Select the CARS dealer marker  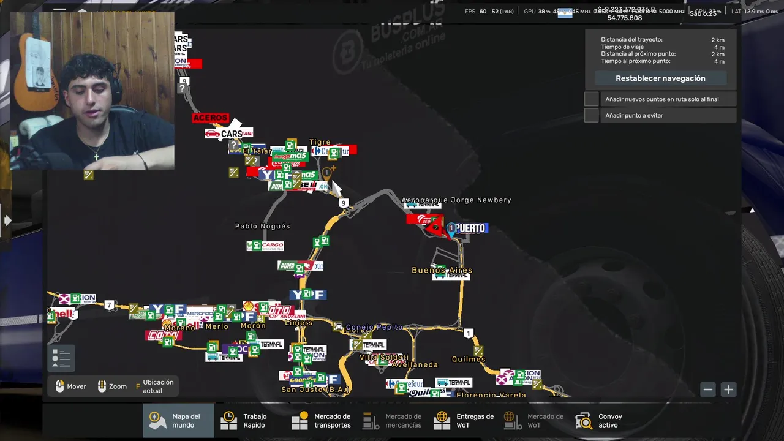[225, 134]
